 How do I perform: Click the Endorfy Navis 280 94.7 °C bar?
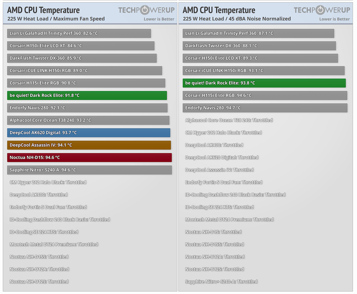[265, 108]
